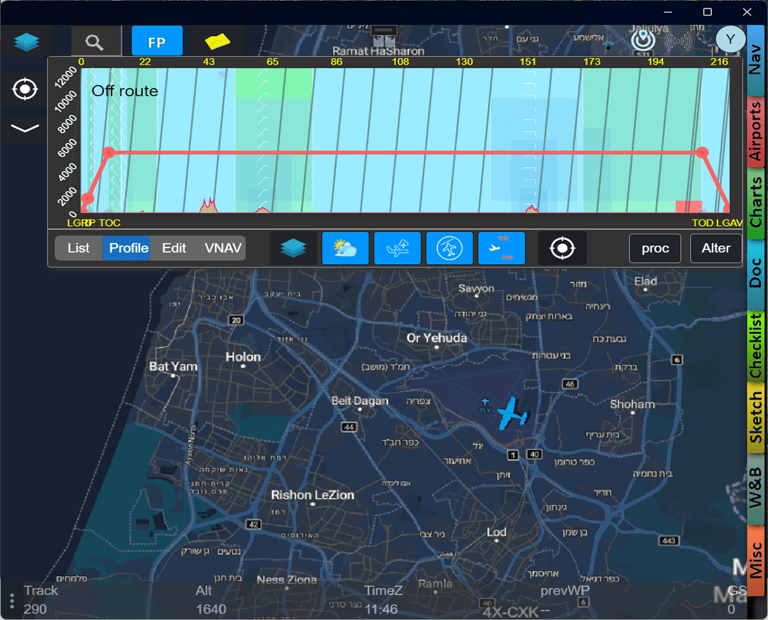Toggle the TOC/TOD markers button
Screen dimensions: 768x620
tap(501, 248)
